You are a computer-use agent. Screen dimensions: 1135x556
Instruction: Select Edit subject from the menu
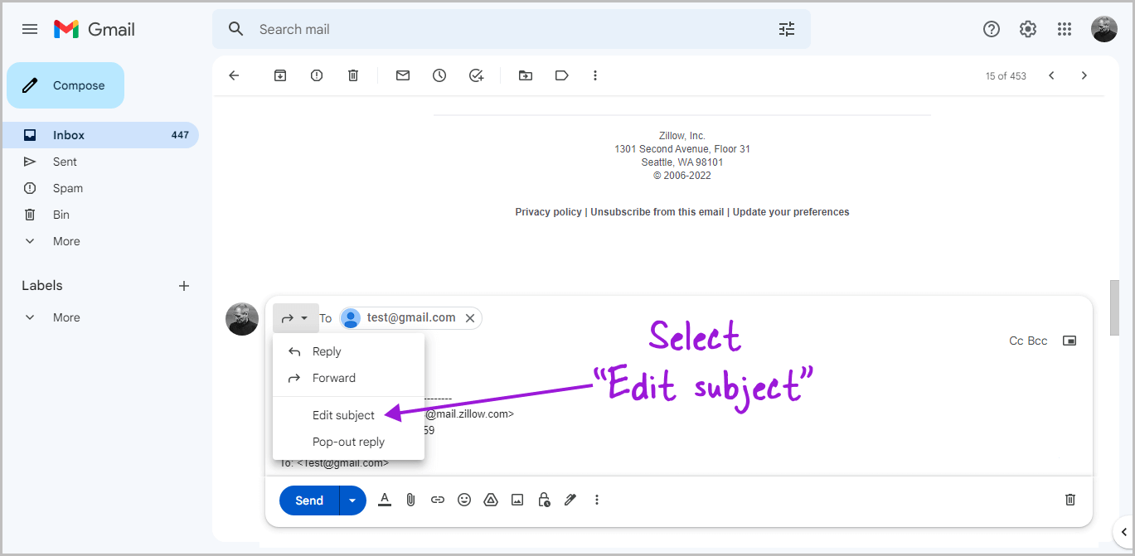343,415
